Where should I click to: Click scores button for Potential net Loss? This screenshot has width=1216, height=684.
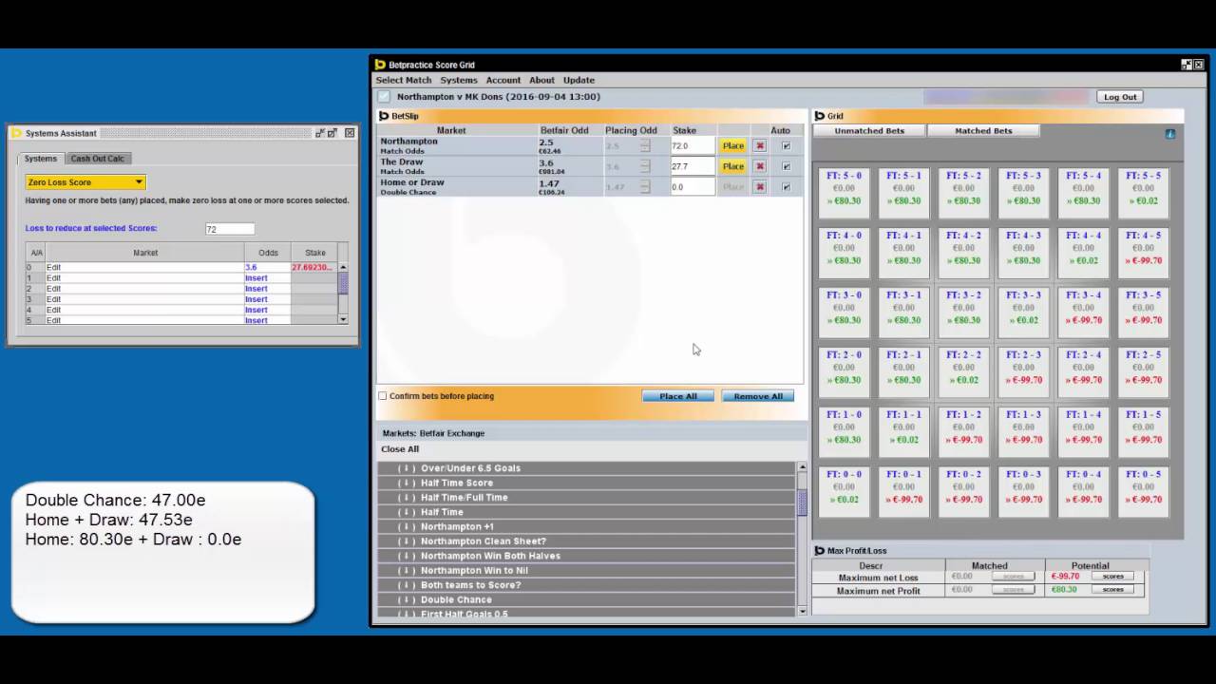click(1113, 577)
